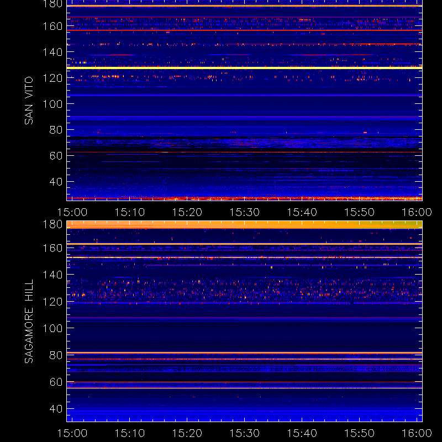Select the 120 tick label on San Vito axis
This screenshot has height=442, width=442.
(52, 78)
